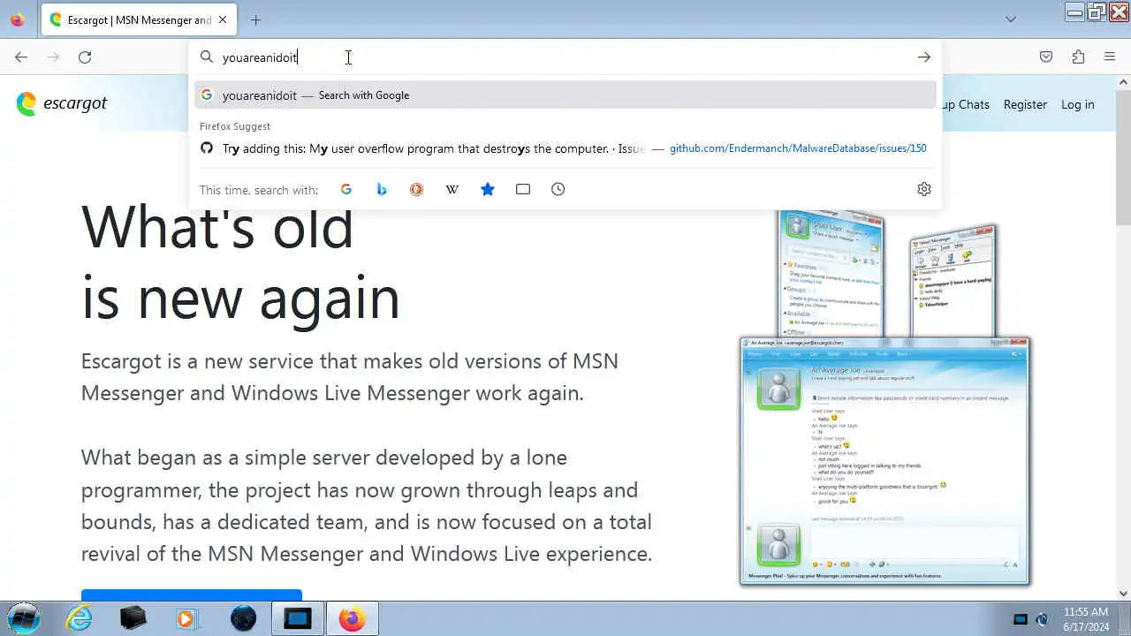Click the escargot logo on the page
Image resolution: width=1131 pixels, height=636 pixels.
coord(62,103)
